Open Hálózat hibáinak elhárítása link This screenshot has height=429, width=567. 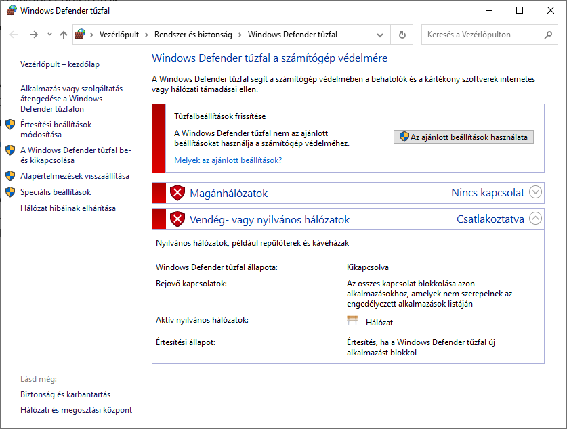pos(68,208)
